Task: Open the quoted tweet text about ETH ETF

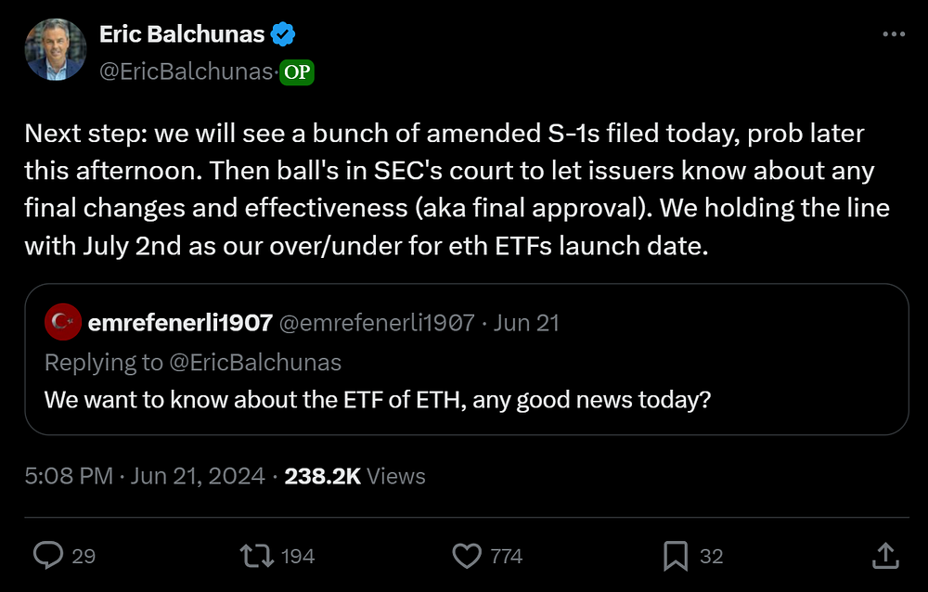Action: point(378,400)
